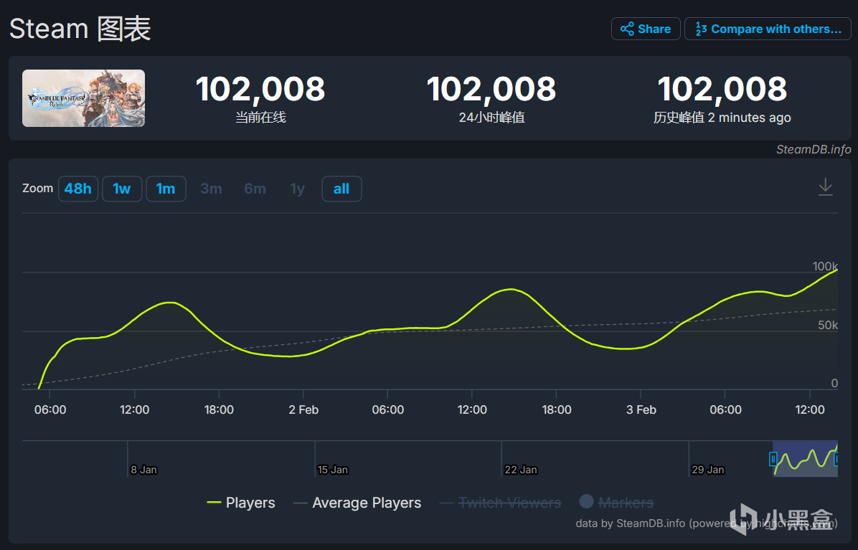Toggle Average Players series in legend
Image resolution: width=858 pixels, height=550 pixels.
[x=357, y=503]
